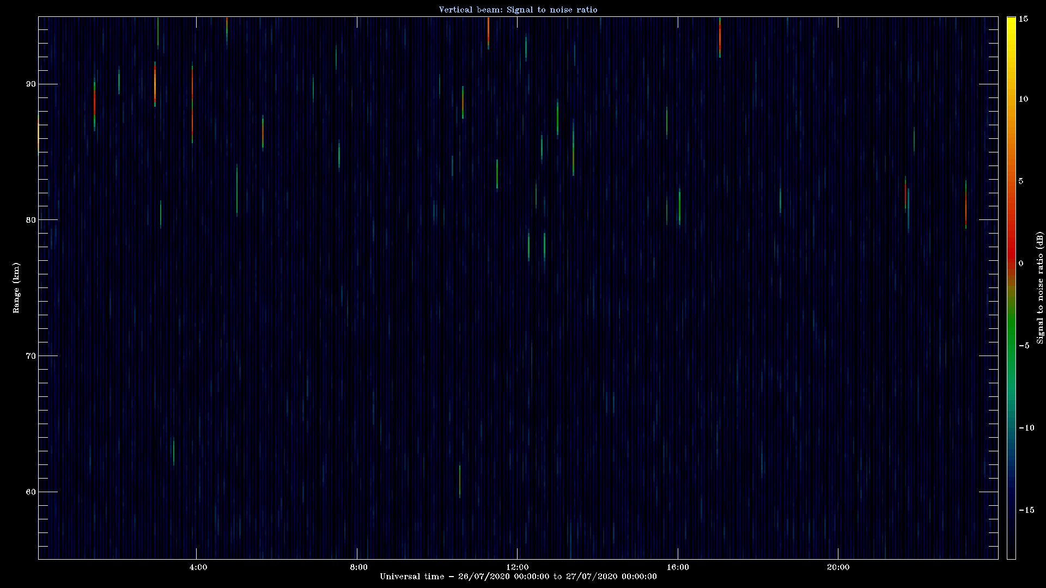The height and width of the screenshot is (588, 1046).
Task: Click the colorbar value -15
Action: click(1026, 510)
